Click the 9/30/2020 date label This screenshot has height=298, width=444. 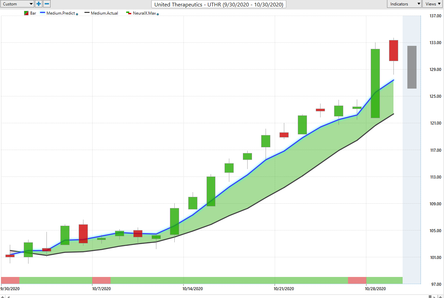(10, 288)
